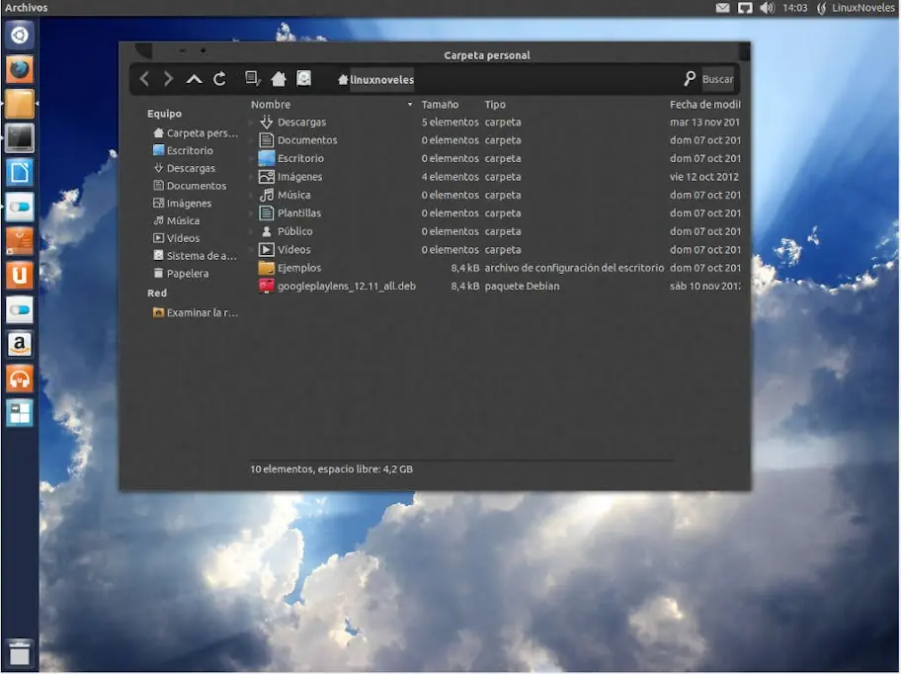The image size is (901, 674).
Task: Expand the Imágenes row in file list
Action: 252,177
